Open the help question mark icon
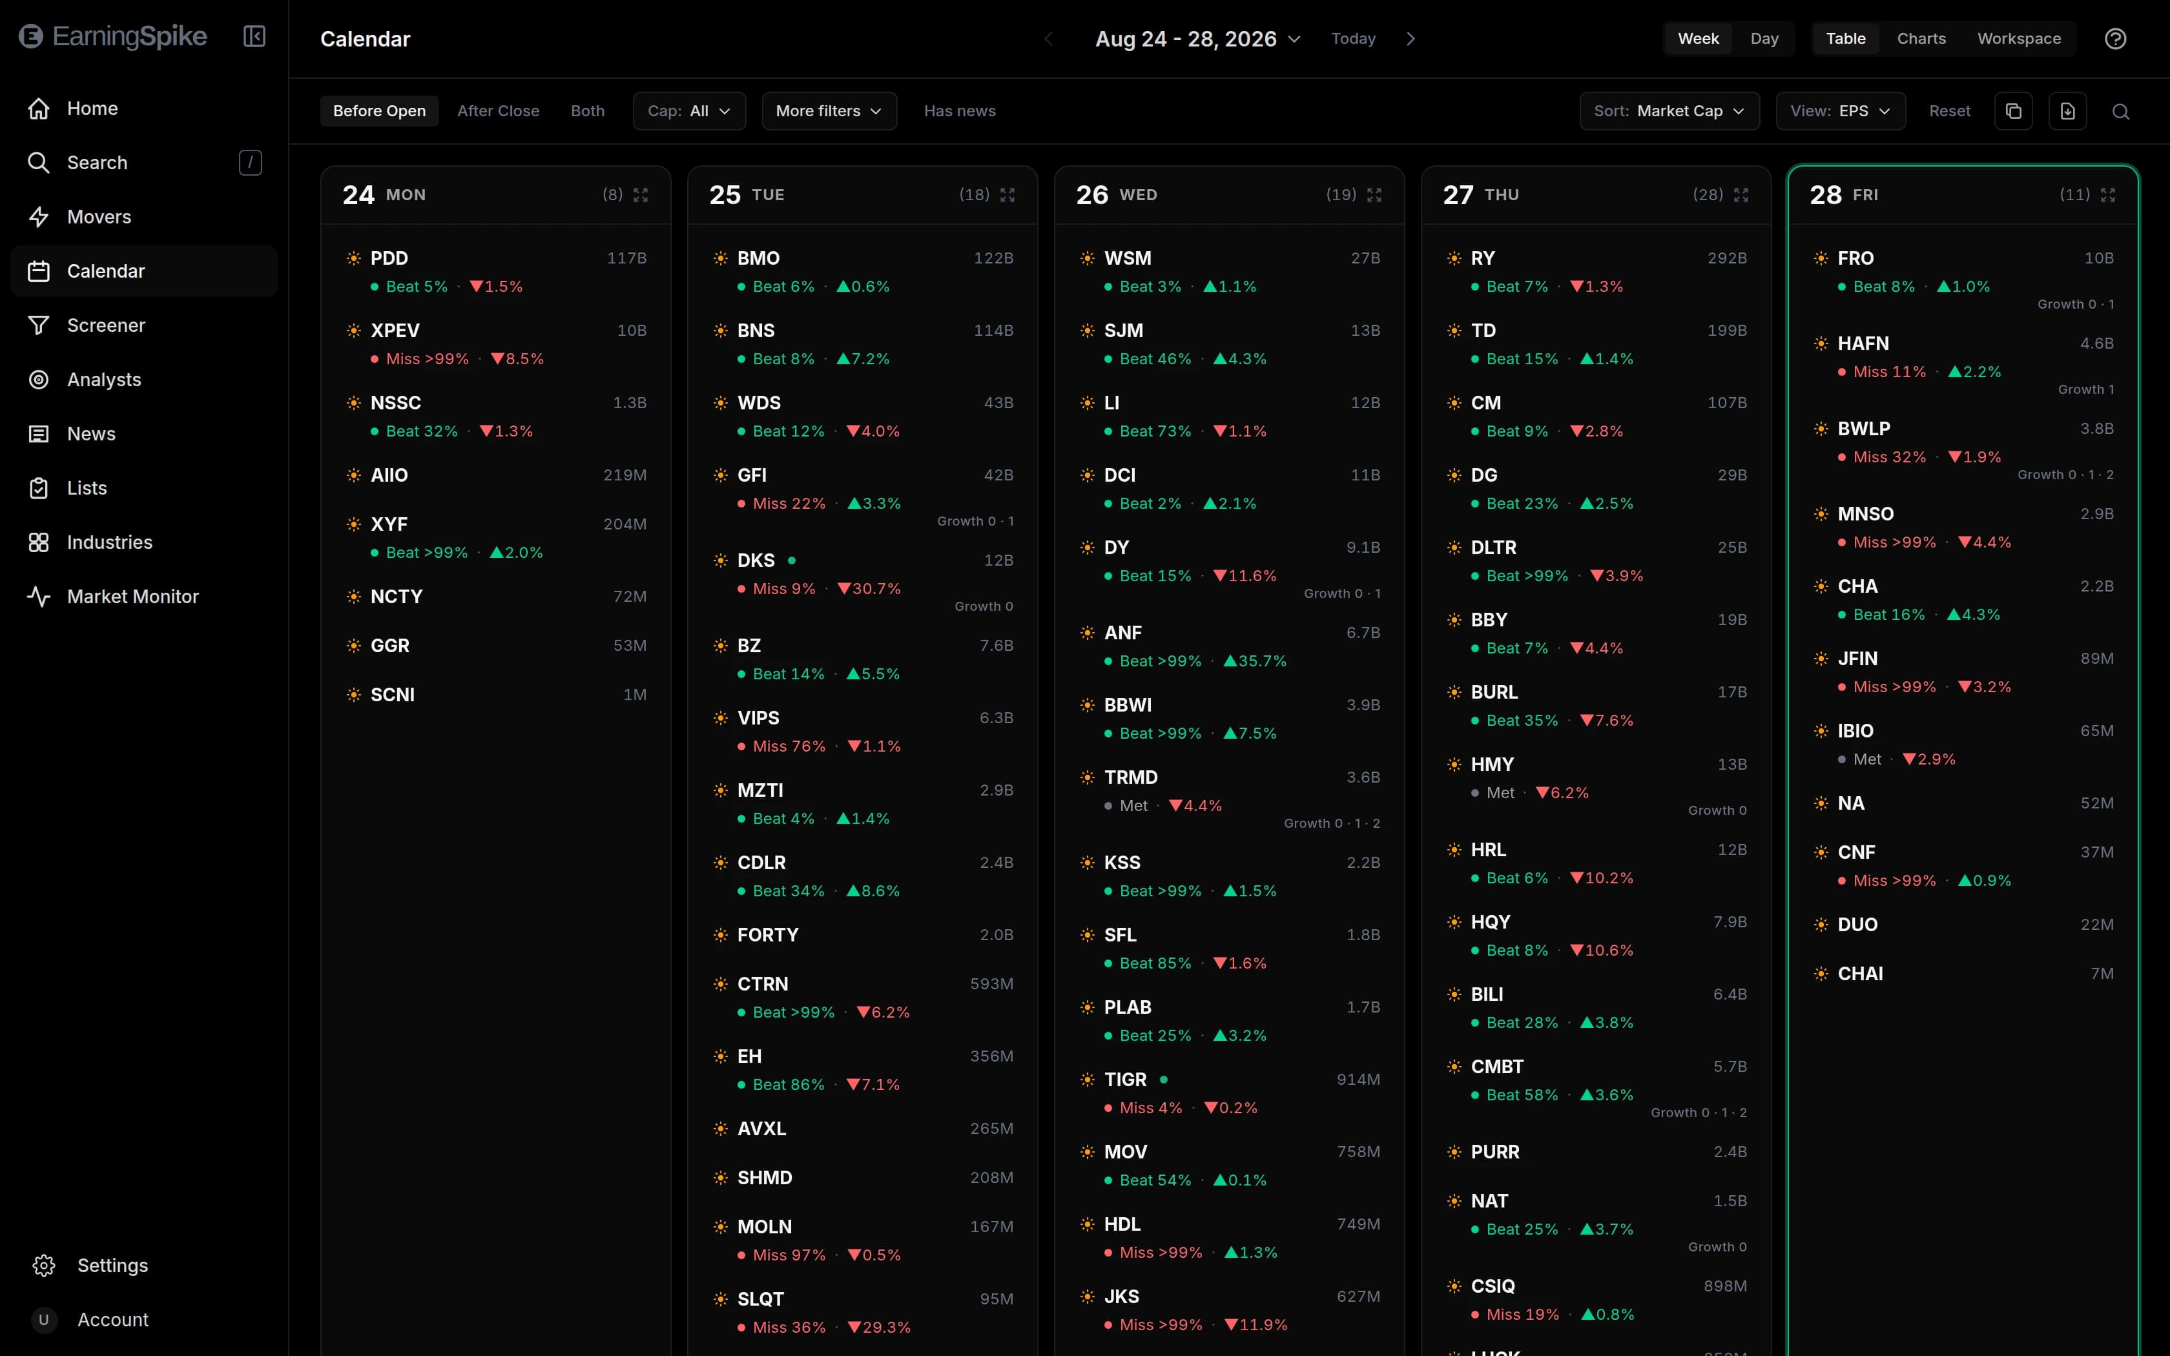 (x=2115, y=39)
